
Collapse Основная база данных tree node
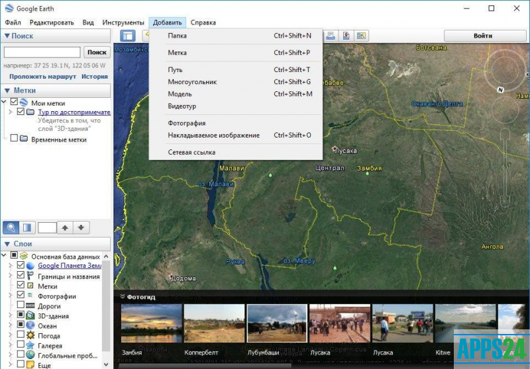point(4,255)
